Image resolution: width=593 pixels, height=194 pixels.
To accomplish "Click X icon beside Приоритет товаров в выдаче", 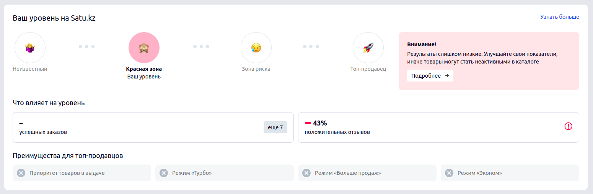I will click(21, 173).
